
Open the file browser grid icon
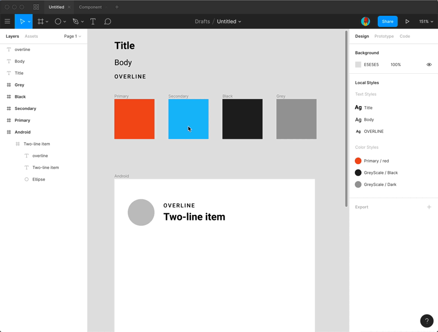point(36,7)
